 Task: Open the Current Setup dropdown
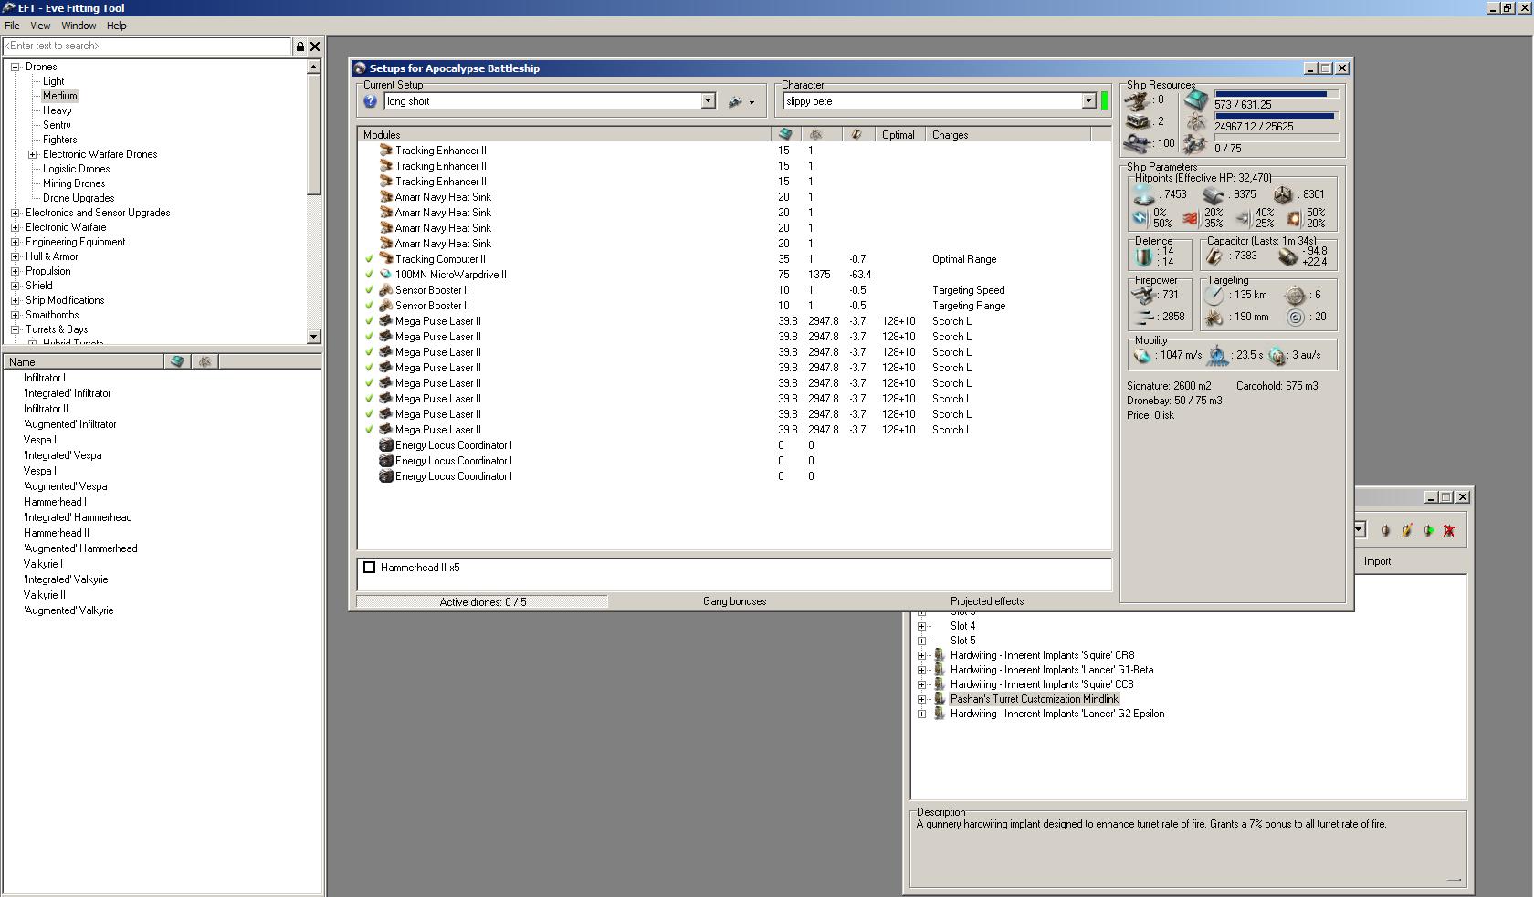coord(708,101)
